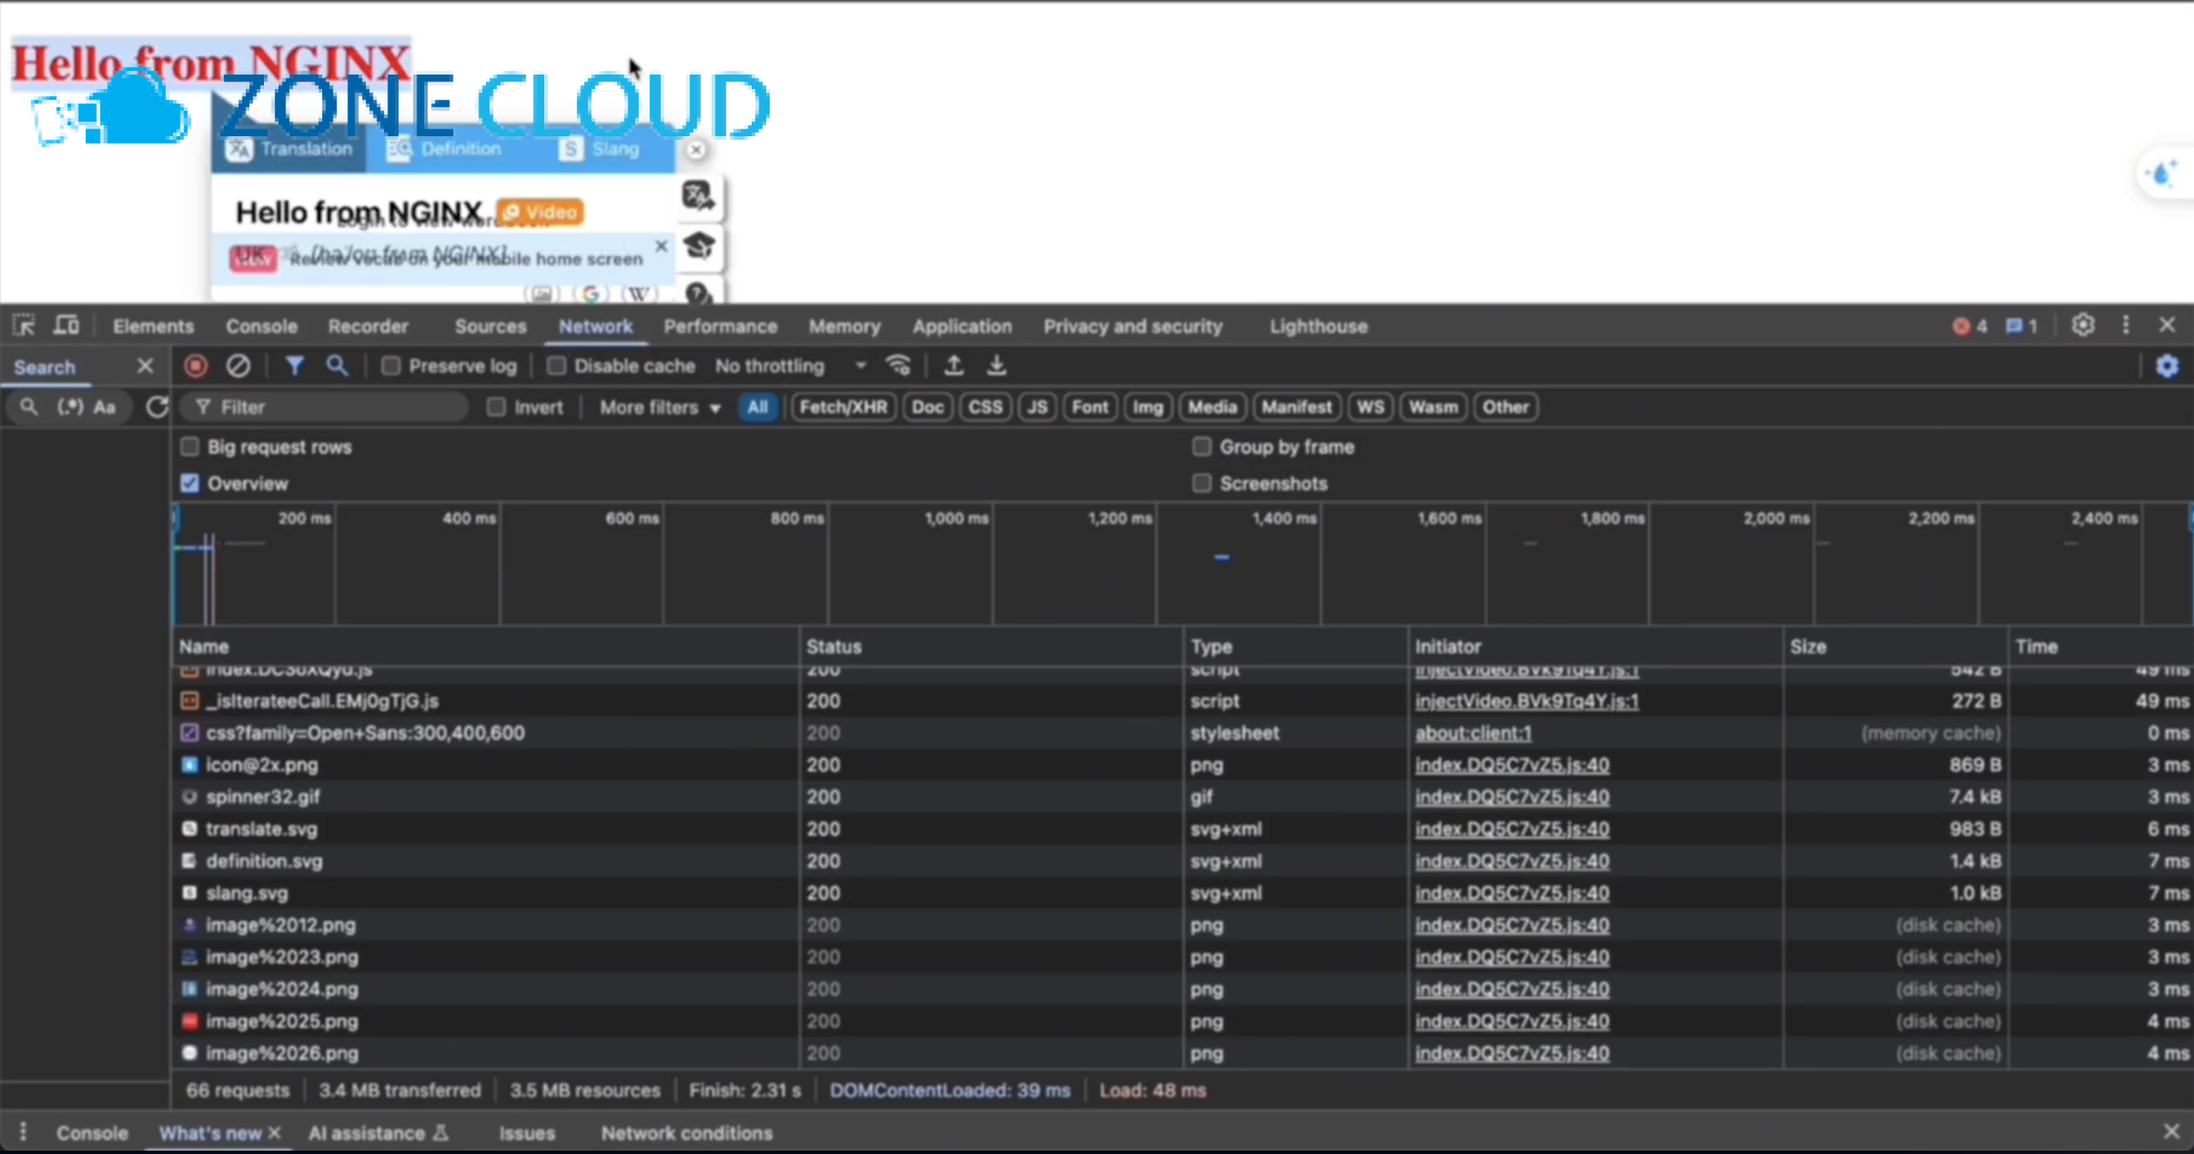Image resolution: width=2194 pixels, height=1154 pixels.
Task: Click the error count indicator
Action: click(1969, 326)
